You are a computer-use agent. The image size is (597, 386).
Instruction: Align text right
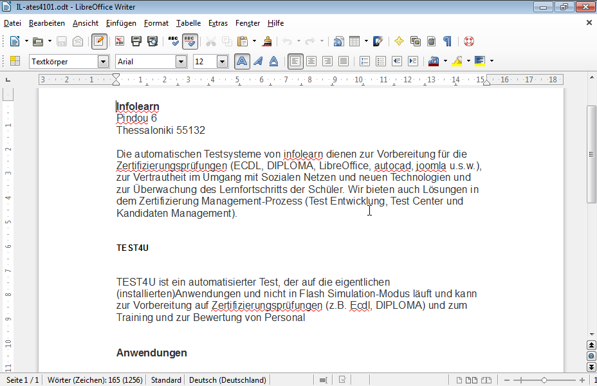(x=327, y=61)
